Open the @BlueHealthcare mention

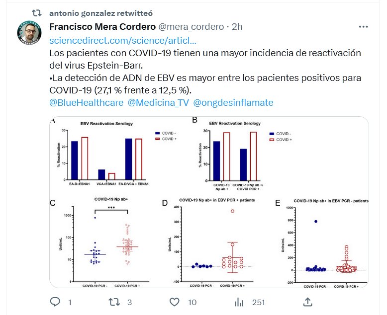click(87, 102)
